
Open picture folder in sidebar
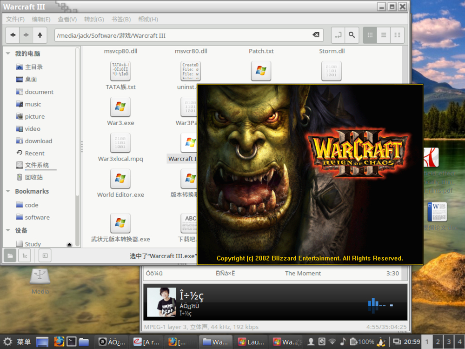click(x=30, y=116)
